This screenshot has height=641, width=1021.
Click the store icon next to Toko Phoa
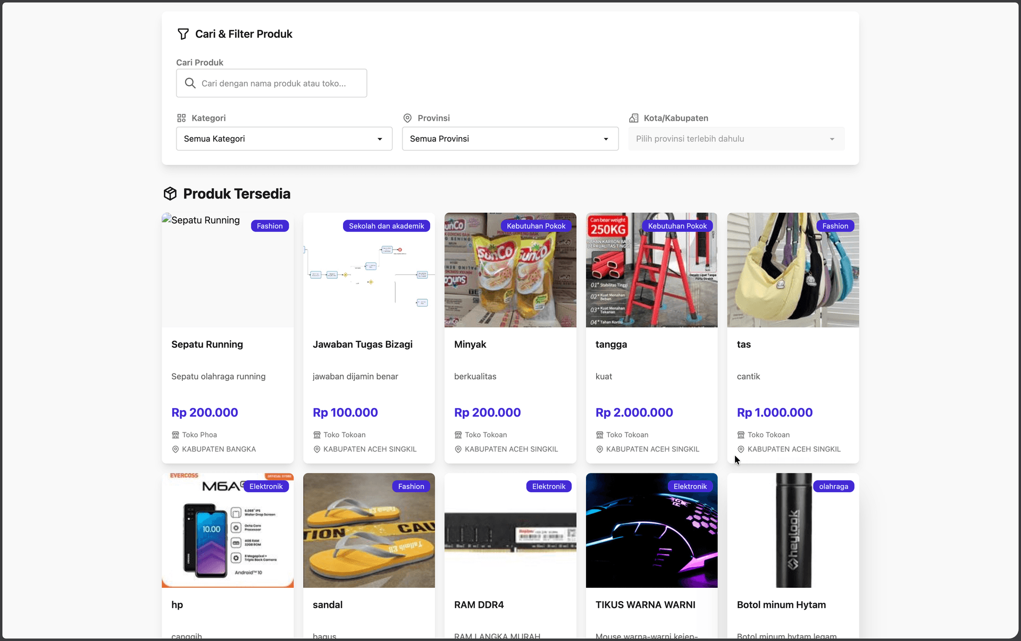coord(175,435)
